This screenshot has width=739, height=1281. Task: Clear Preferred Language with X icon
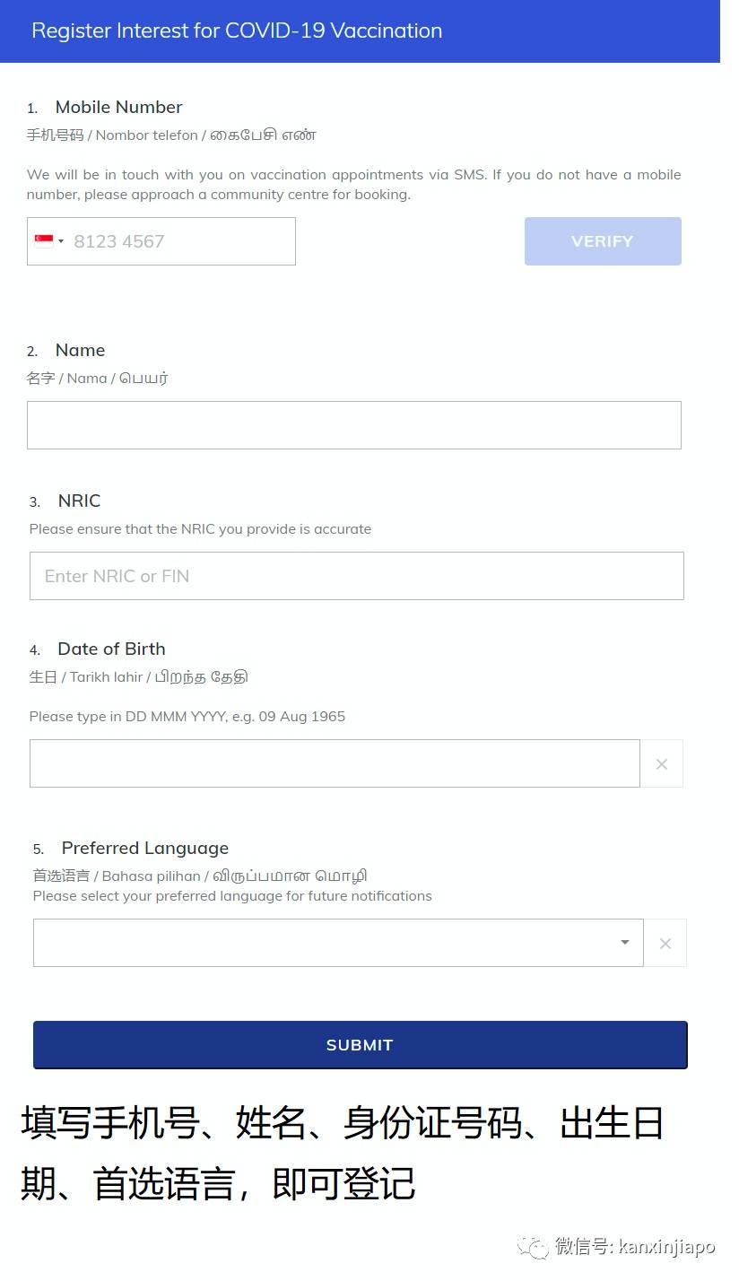pos(665,944)
